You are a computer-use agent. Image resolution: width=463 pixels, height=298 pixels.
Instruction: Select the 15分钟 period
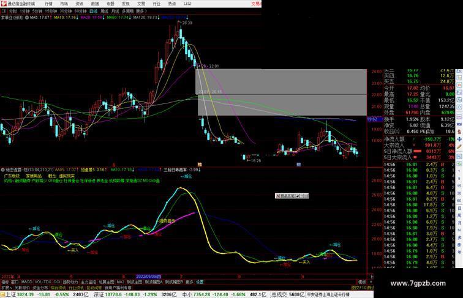pos(51,11)
